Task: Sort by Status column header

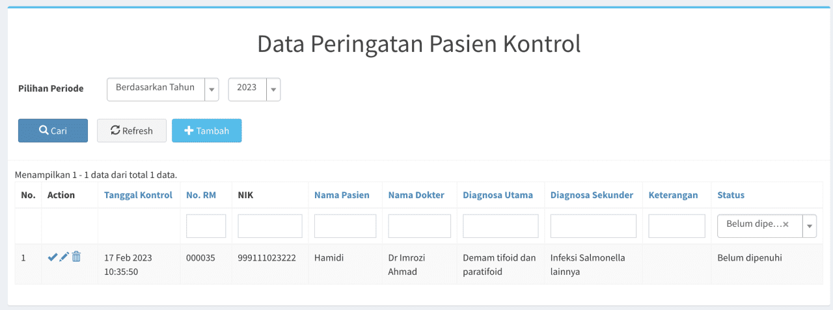Action: [731, 195]
